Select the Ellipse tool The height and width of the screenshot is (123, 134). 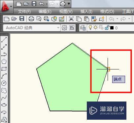(x=4, y=105)
